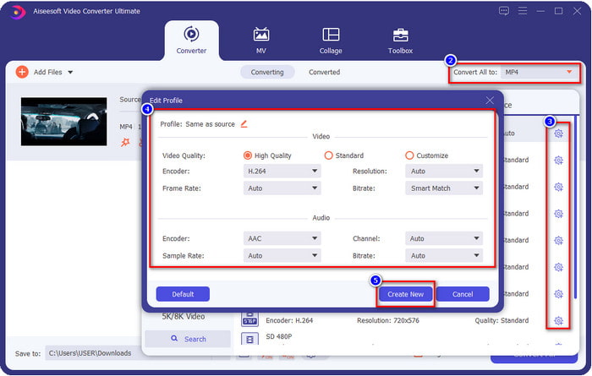Select the SD 480P format icon
Viewport: 592px width, 376px height.
[249, 339]
